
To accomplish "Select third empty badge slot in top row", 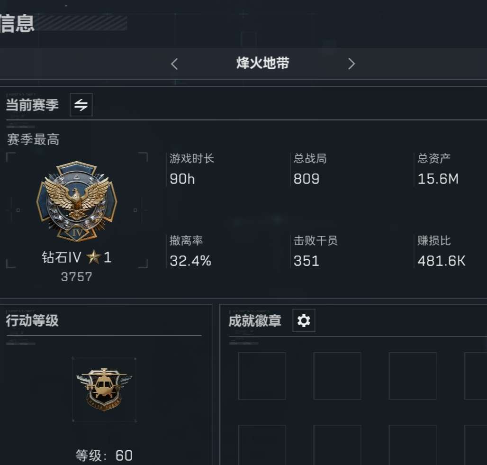I will pyautogui.click(x=413, y=376).
